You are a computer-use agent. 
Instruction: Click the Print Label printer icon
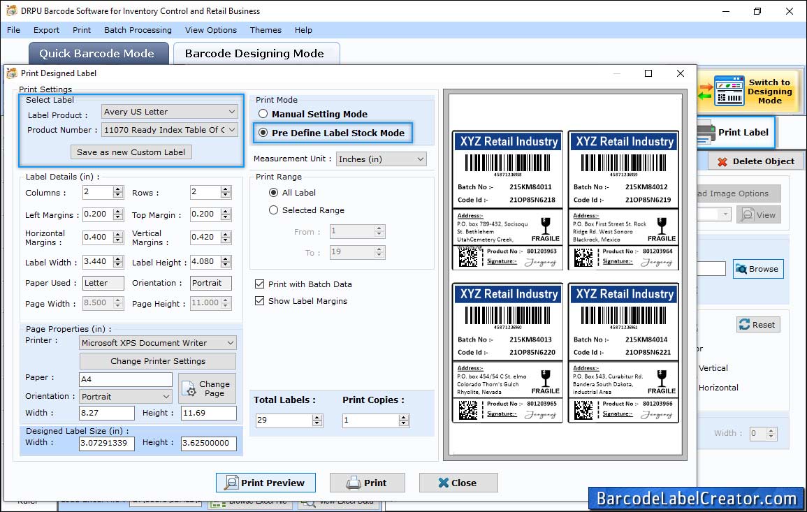pyautogui.click(x=706, y=133)
